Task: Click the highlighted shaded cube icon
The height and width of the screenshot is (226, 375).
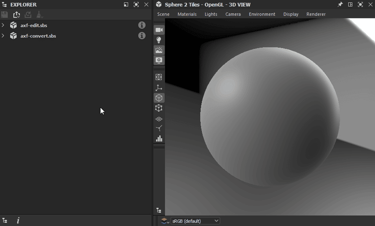Action: tap(159, 98)
